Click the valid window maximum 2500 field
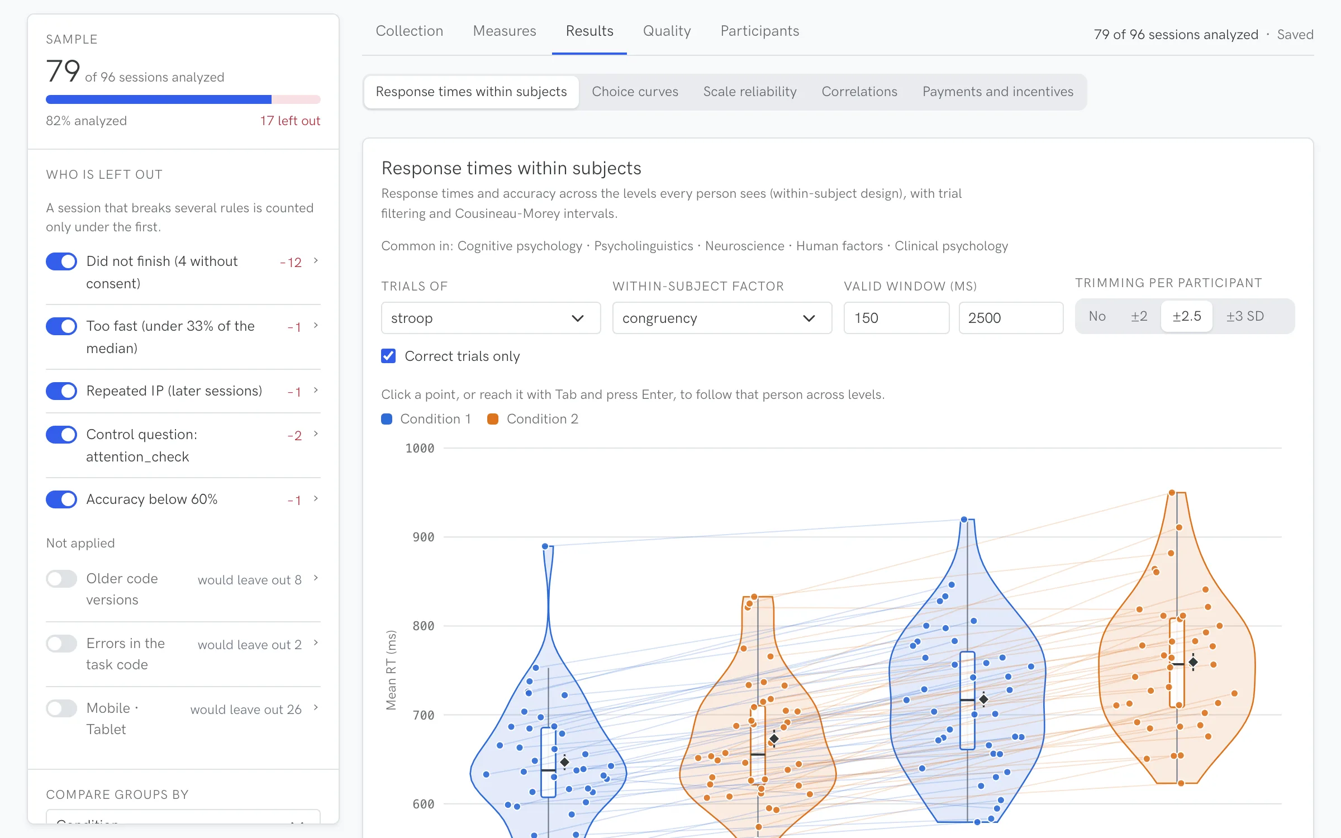Image resolution: width=1341 pixels, height=838 pixels. [1011, 318]
